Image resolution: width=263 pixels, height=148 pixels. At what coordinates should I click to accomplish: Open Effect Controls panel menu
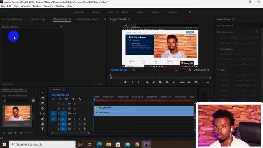[x=70, y=19]
